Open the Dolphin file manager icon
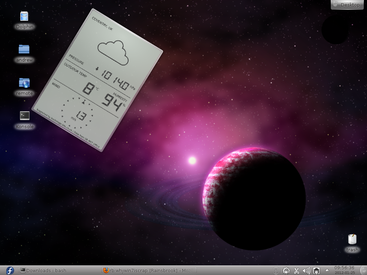Image resolution: width=367 pixels, height=275 pixels. (24, 16)
